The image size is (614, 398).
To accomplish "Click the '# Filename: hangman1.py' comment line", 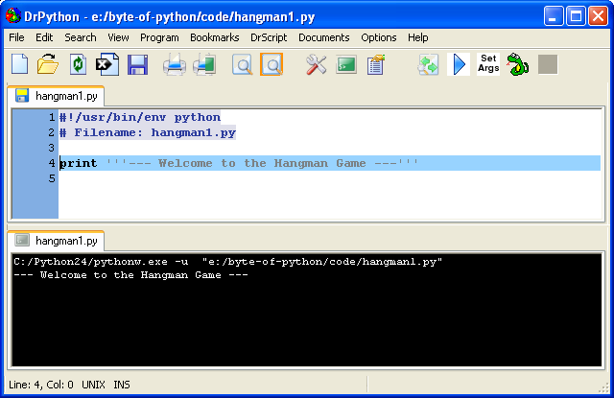I will pyautogui.click(x=148, y=132).
